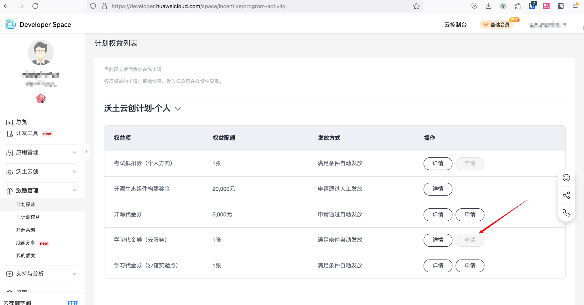Viewport: 584px width, 305px height.
Task: Collapse sidebar with the edge arrow handle
Action: pyautogui.click(x=87, y=152)
